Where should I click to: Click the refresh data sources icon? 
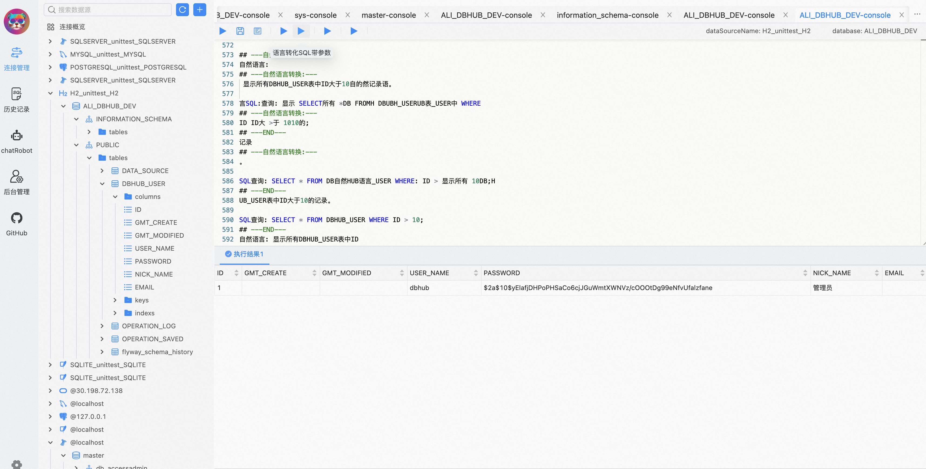point(182,10)
